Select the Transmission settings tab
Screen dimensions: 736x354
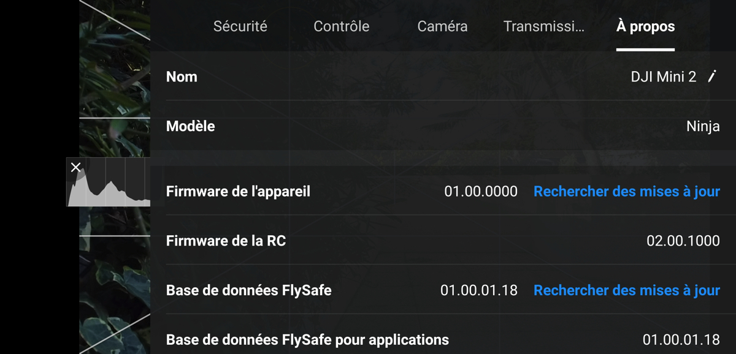click(x=543, y=26)
